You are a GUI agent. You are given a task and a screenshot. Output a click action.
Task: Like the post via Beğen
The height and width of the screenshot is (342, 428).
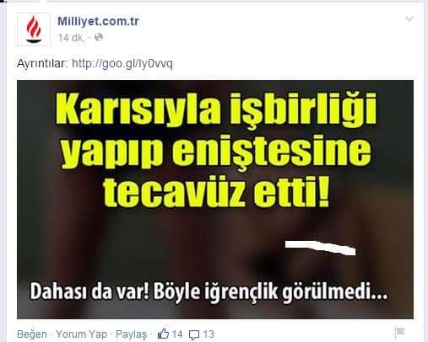[32, 334]
